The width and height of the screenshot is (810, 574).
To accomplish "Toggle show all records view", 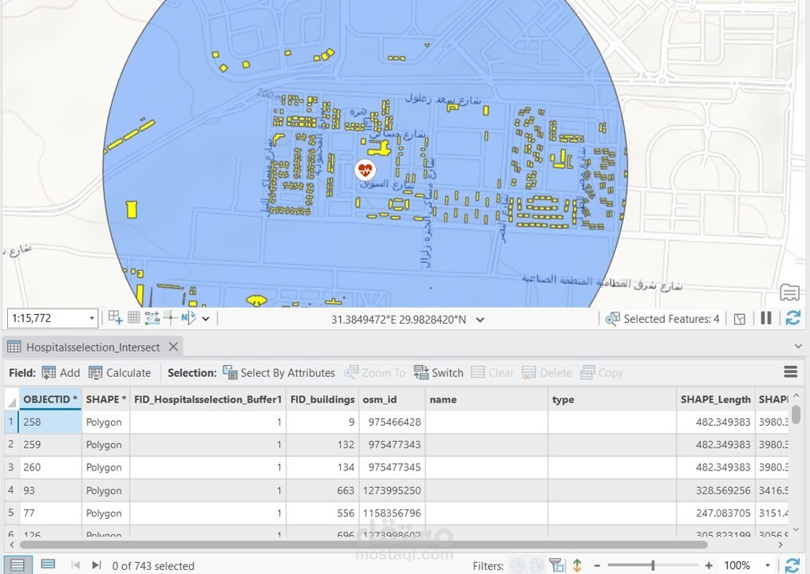I will pos(17,565).
